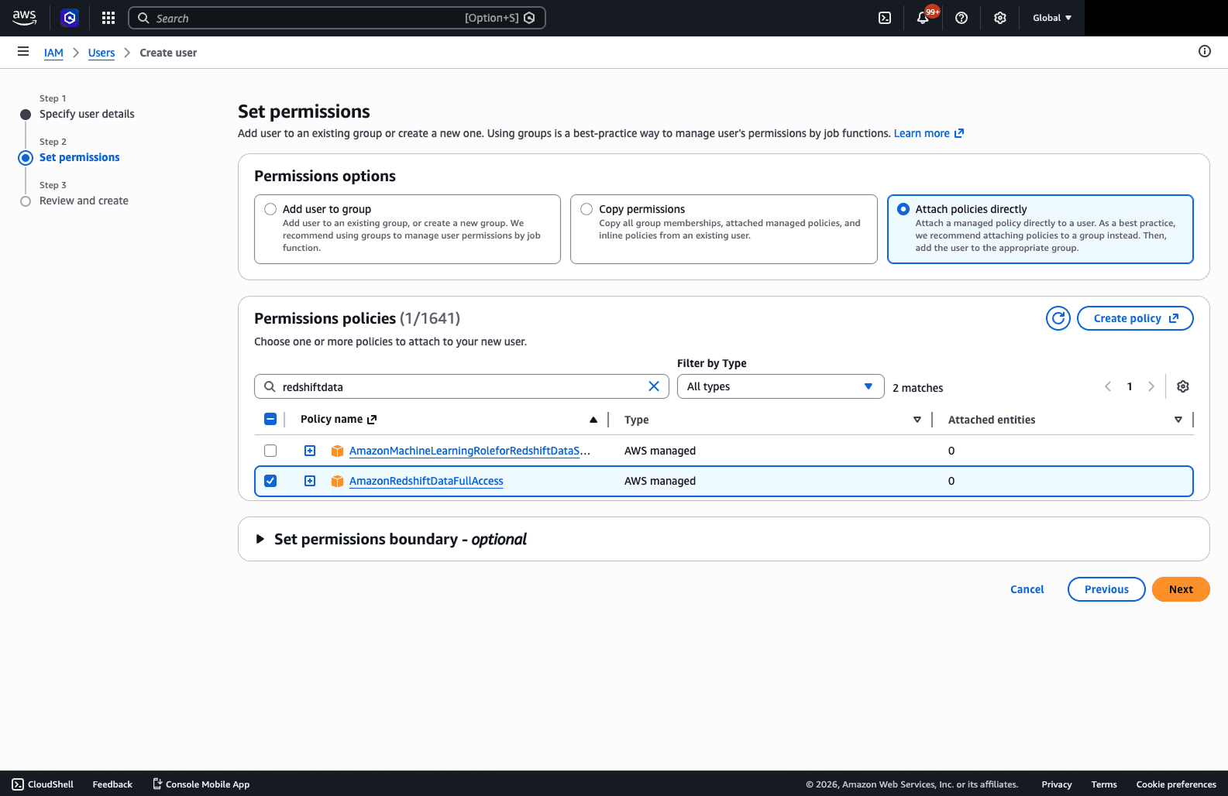Go to the IAM breadcrumb

point(53,53)
